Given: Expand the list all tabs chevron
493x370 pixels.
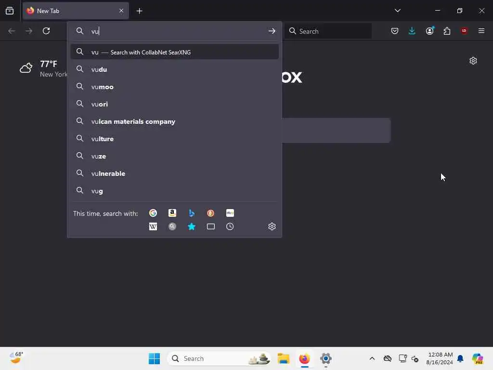Looking at the screenshot, I should [x=397, y=11].
